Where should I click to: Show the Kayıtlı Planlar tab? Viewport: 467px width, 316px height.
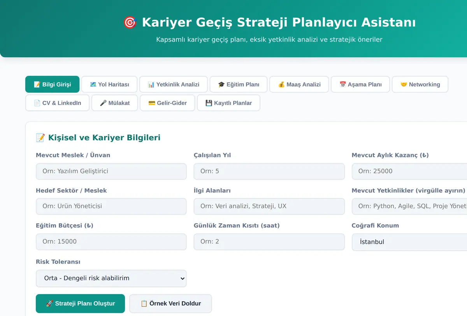(228, 103)
